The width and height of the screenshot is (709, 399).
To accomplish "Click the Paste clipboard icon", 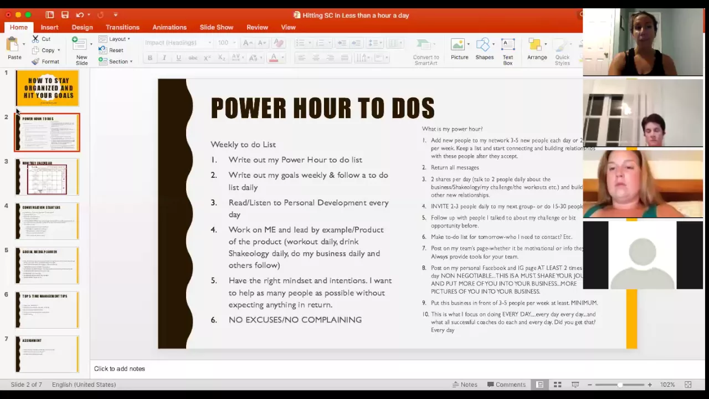I will click(x=12, y=44).
